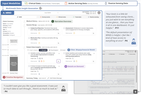The image size is (141, 95).
Task: Click the insight type icon on the Earlier bedtime card
Action: [x=73, y=58]
